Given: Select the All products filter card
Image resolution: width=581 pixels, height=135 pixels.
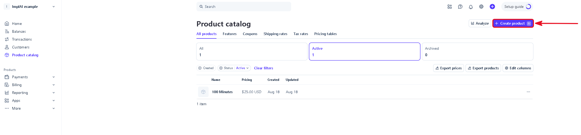Looking at the screenshot, I should 252,52.
